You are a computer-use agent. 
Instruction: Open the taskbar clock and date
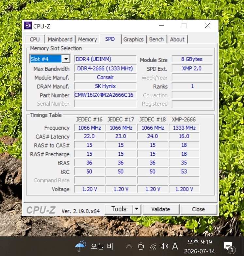(200, 247)
